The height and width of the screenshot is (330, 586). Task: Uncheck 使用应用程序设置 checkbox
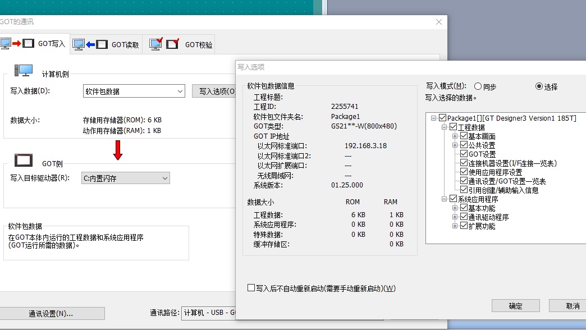(464, 172)
